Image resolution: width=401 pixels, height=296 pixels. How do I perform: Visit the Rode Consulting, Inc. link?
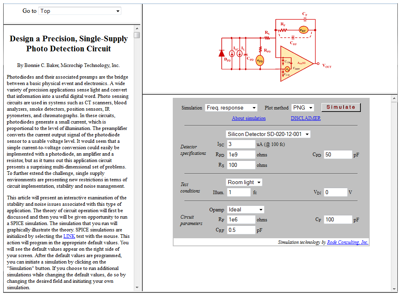347,242
